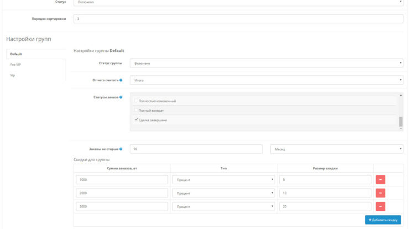Viewport: 409px width, 229px height.
Task: Click the Размер скидки column header
Action: 326,168
